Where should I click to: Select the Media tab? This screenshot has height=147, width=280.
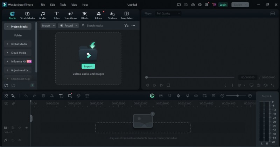(x=13, y=15)
